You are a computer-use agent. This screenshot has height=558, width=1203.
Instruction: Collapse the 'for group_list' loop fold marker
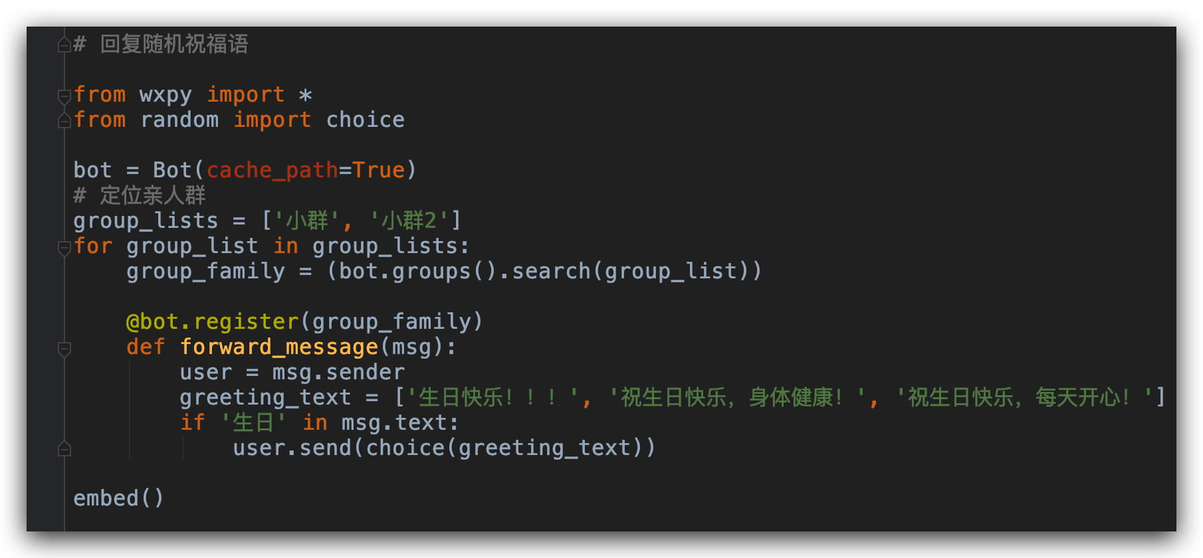(64, 247)
